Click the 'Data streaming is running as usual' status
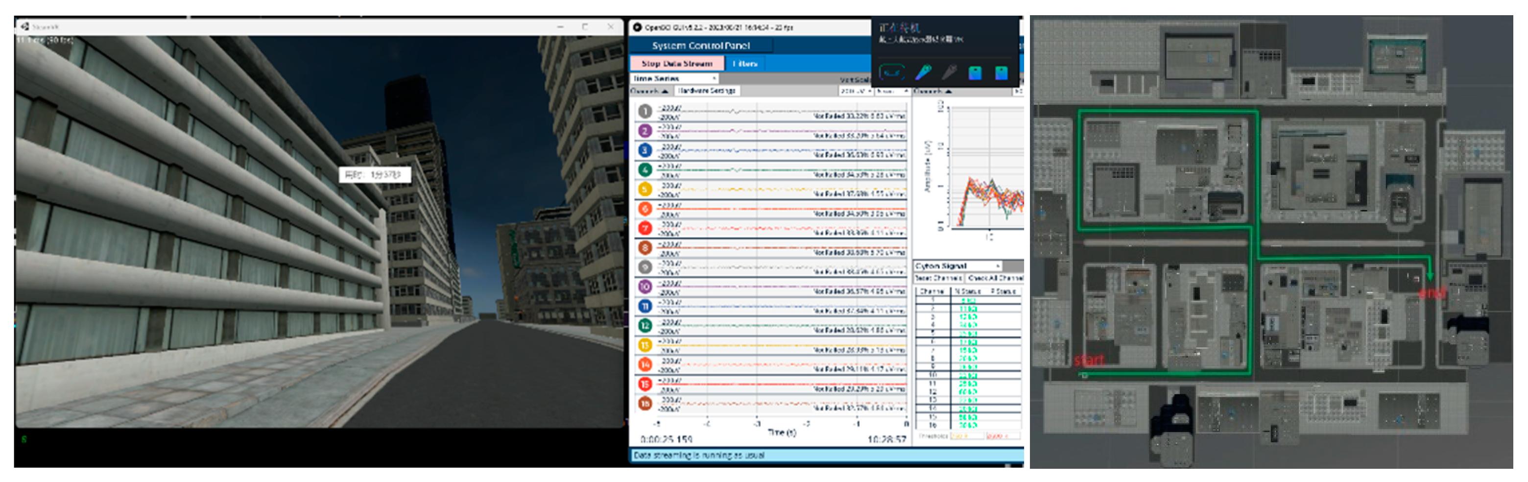This screenshot has width=1528, height=482. point(699,456)
